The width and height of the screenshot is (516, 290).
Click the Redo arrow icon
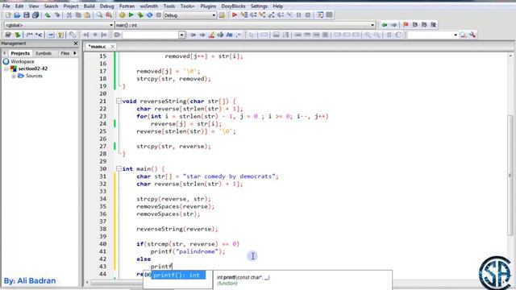click(57, 15)
